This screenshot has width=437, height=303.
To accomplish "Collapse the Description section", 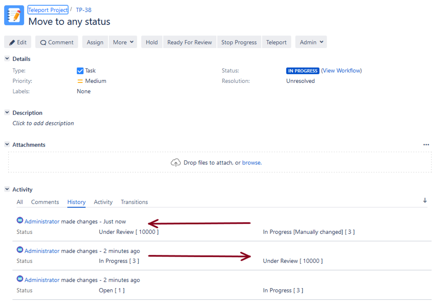I will tap(7, 113).
